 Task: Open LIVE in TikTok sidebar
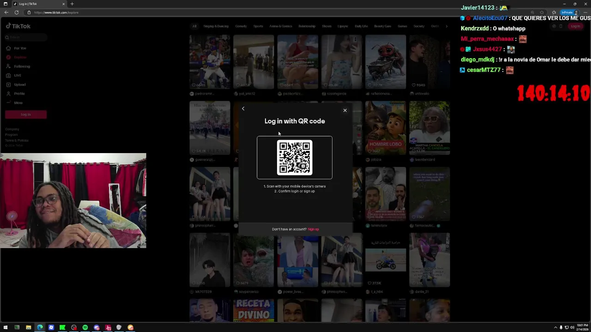point(14,75)
